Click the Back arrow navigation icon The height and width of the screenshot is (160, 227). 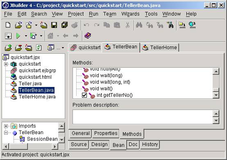pos(66,36)
